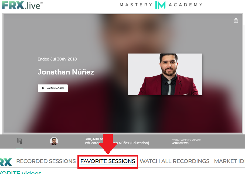Click the 300, 400 session title text
This screenshot has height=174, width=245.
(94, 139)
